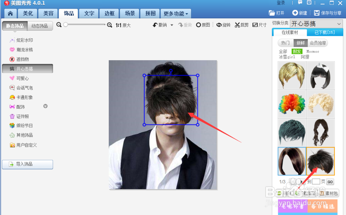Click the zoom out magnifier icon
346x215 pixels.
click(59, 25)
